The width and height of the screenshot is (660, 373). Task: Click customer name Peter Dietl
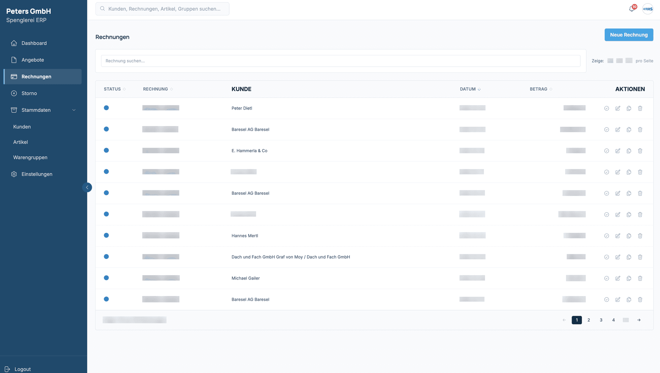point(242,108)
